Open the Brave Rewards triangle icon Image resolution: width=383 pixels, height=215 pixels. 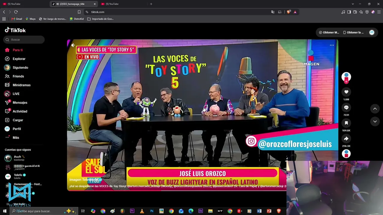(x=295, y=12)
